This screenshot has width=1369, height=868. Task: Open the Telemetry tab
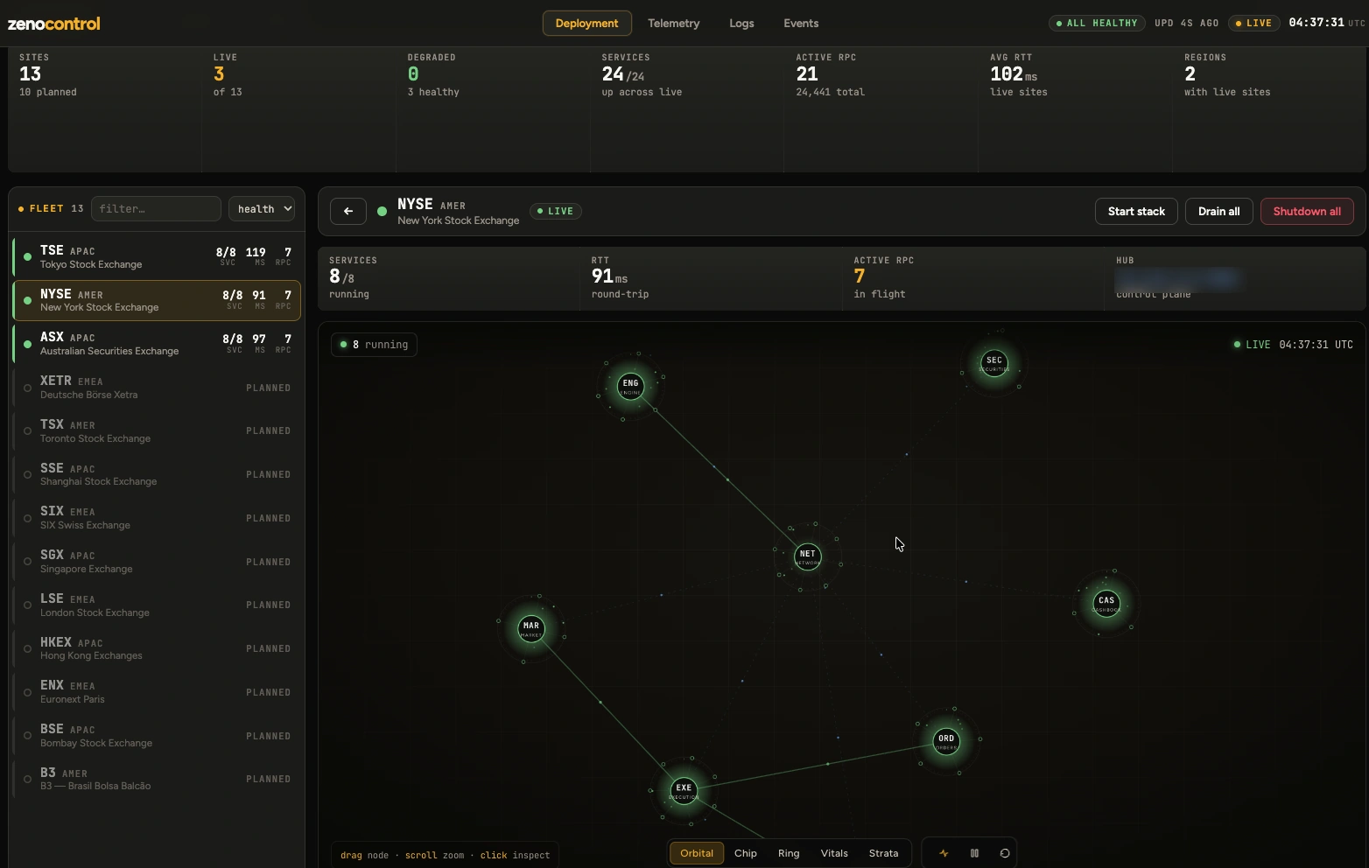pyautogui.click(x=674, y=24)
